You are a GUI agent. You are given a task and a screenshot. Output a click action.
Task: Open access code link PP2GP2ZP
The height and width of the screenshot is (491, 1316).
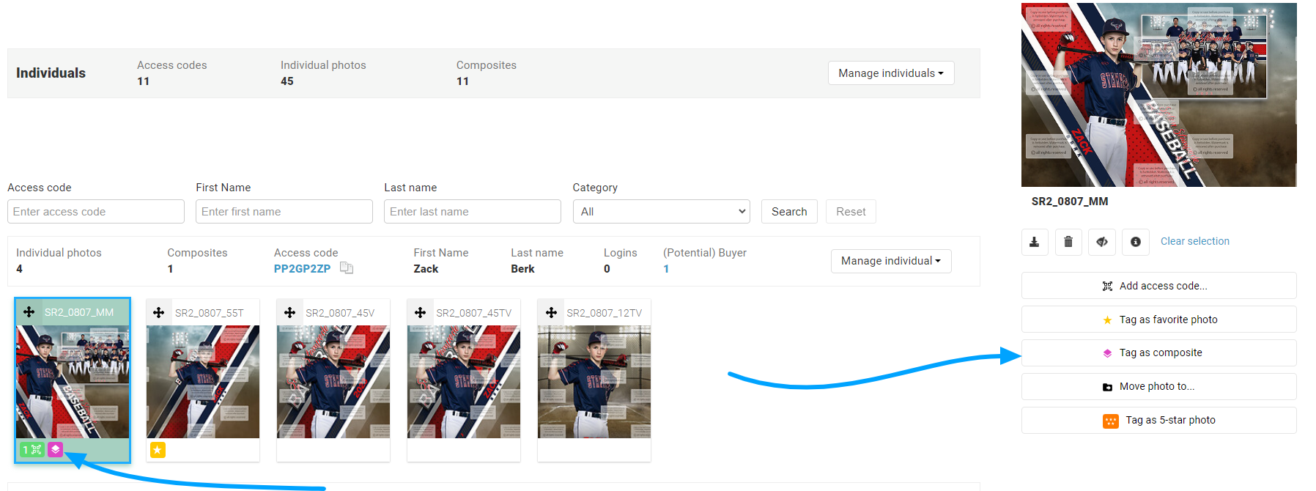tap(302, 269)
